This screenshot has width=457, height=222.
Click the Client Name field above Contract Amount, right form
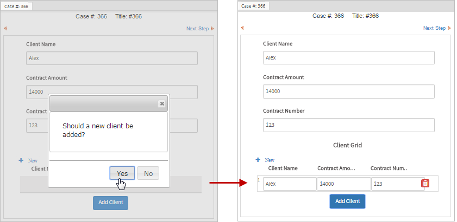tap(348, 58)
